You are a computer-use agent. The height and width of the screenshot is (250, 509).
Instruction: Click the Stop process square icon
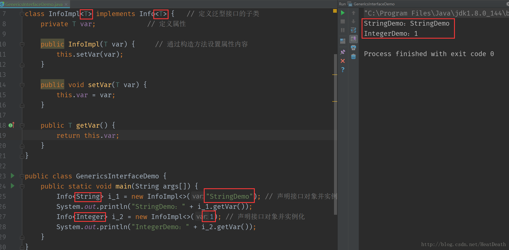(x=343, y=21)
